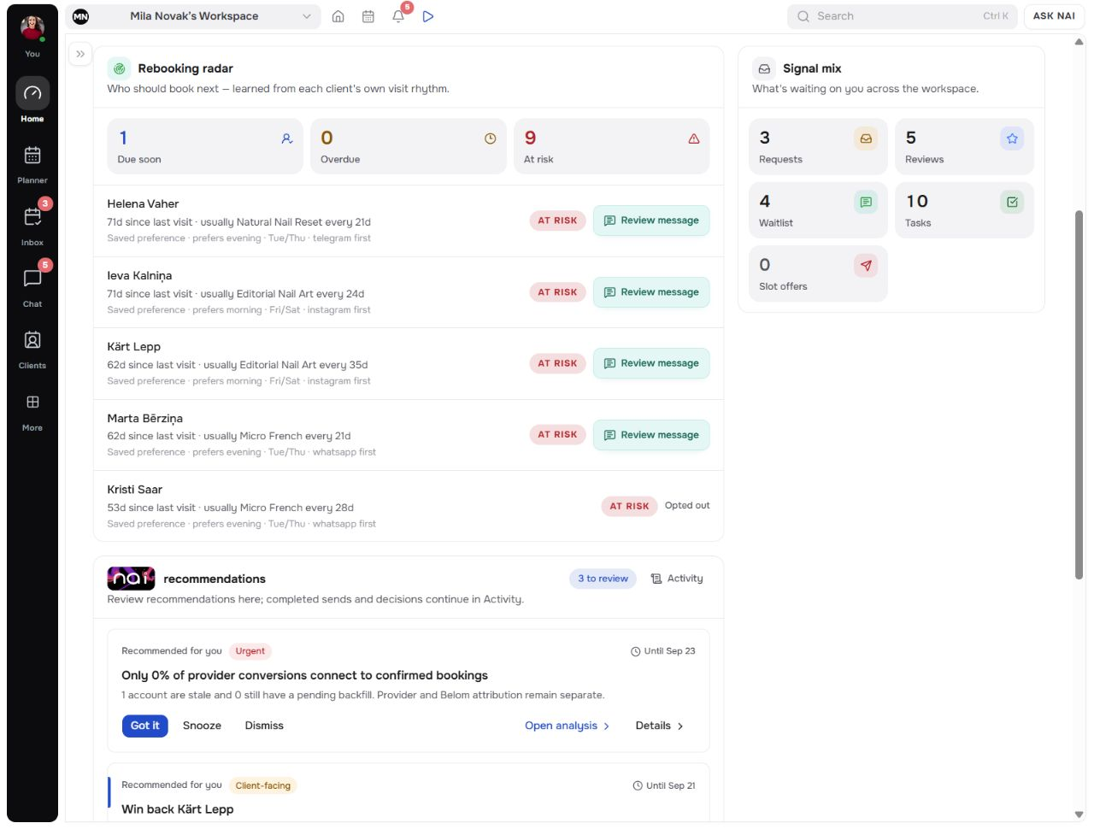Viewport: 1094px width, 829px height.
Task: Click the scrollbar down arrow
Action: click(x=1079, y=814)
